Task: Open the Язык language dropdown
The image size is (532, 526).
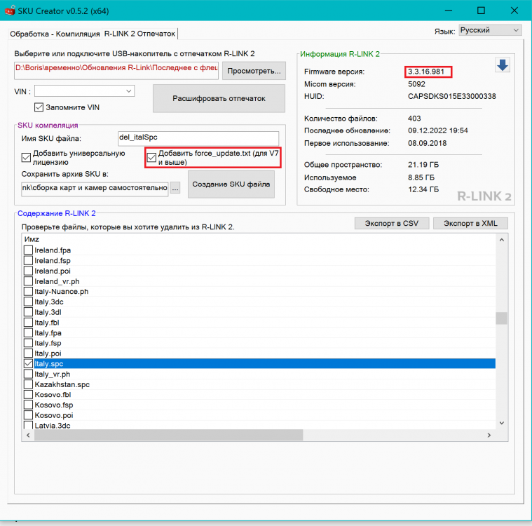Action: [x=490, y=30]
